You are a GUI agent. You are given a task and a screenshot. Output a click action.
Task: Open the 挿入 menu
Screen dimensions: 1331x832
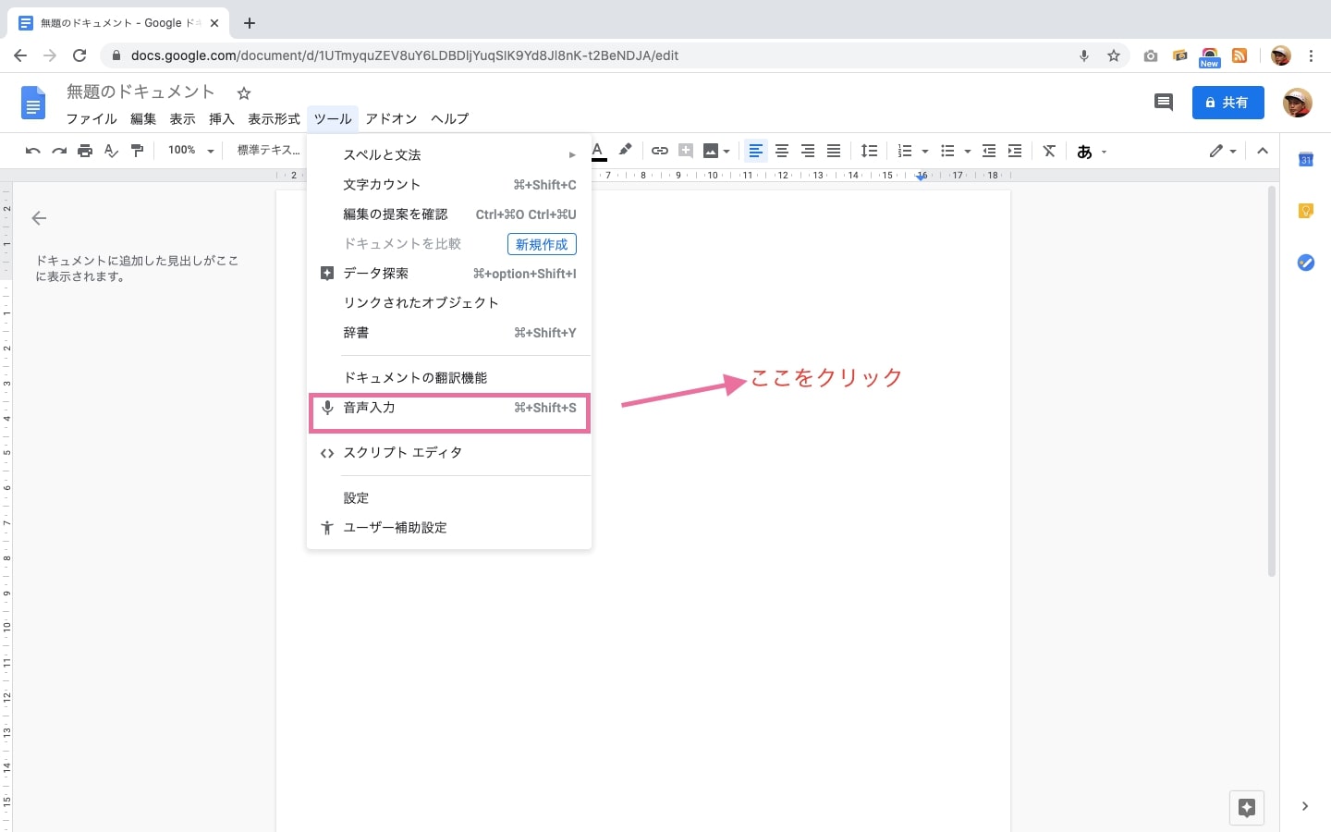221,119
